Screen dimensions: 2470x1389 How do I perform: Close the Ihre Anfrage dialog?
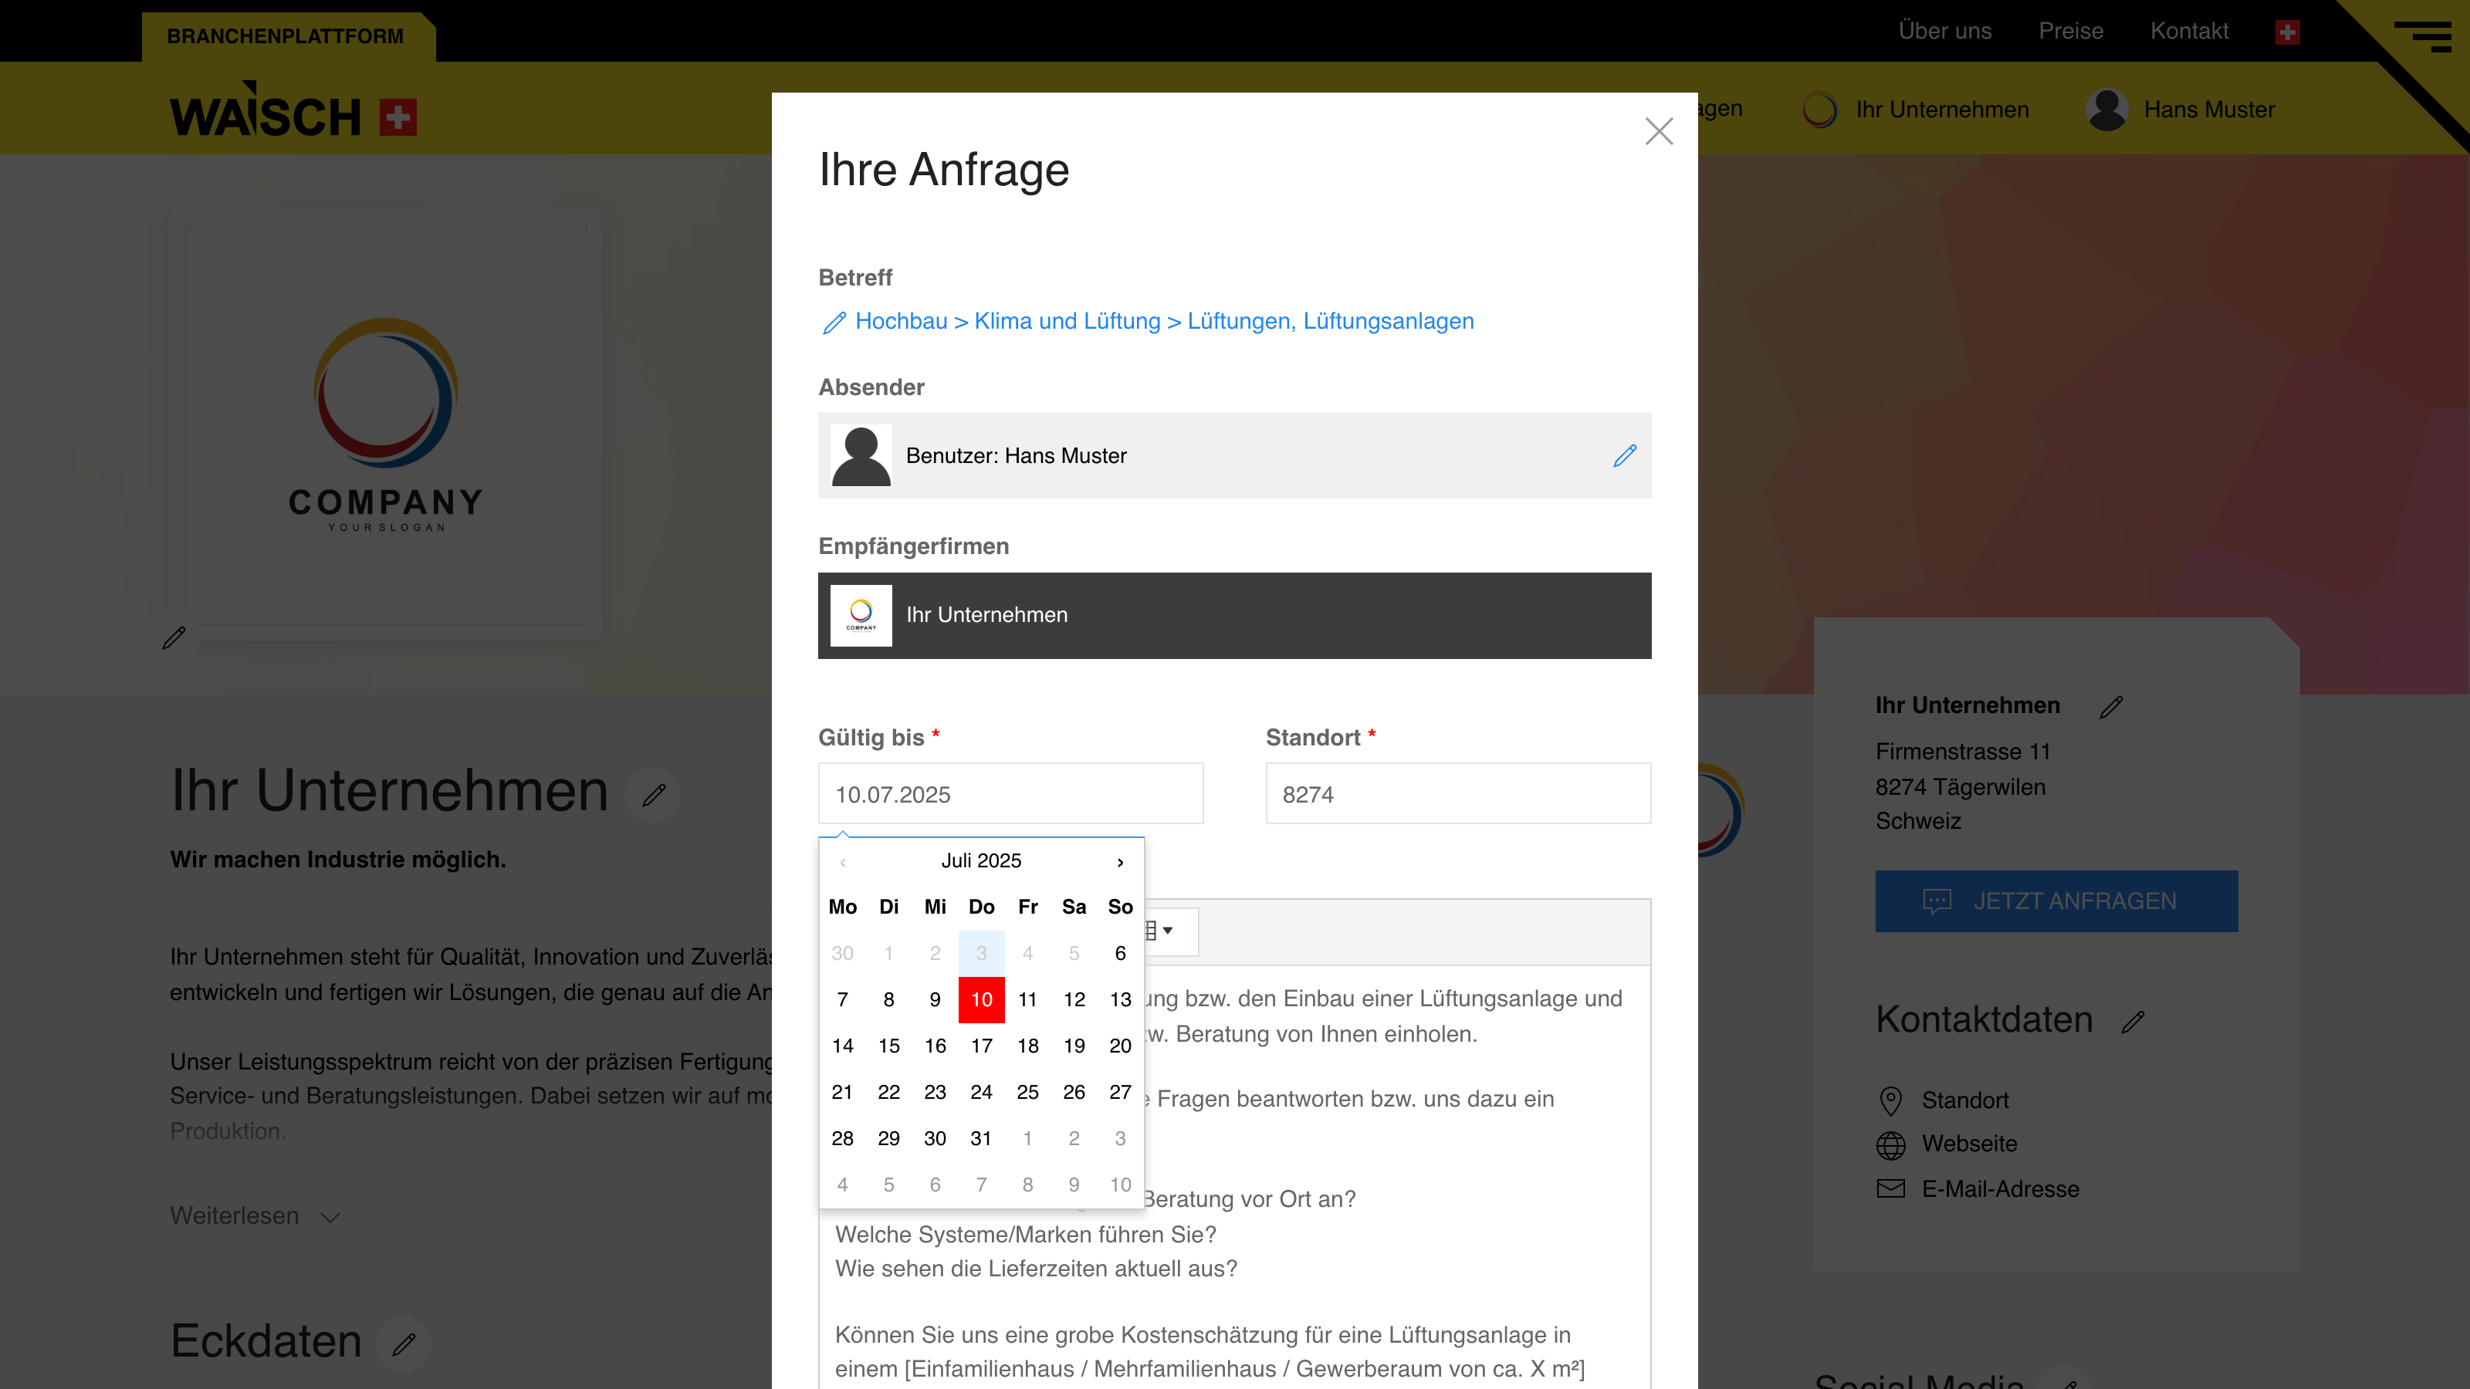click(x=1659, y=131)
